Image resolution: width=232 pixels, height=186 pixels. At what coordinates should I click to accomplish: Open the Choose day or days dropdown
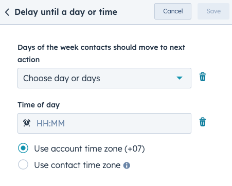click(104, 78)
